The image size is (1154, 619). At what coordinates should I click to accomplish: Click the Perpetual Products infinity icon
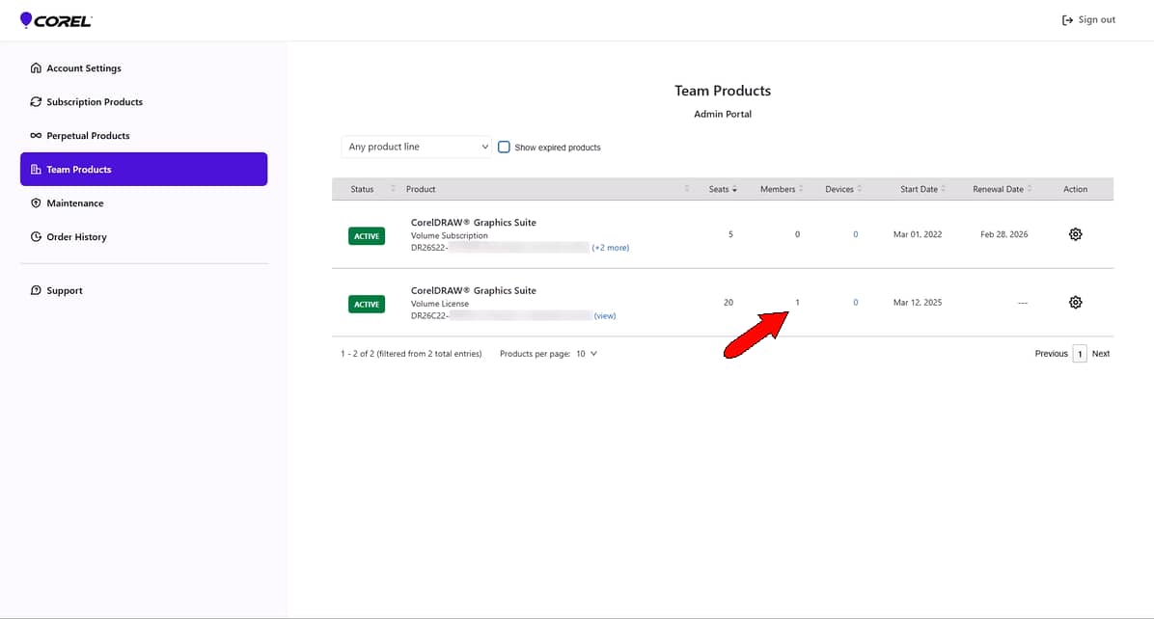tap(36, 135)
